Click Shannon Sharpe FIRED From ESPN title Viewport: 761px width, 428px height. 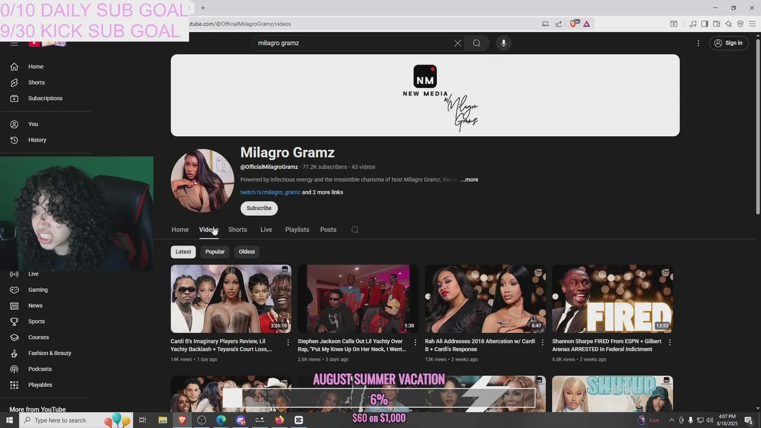tap(606, 345)
